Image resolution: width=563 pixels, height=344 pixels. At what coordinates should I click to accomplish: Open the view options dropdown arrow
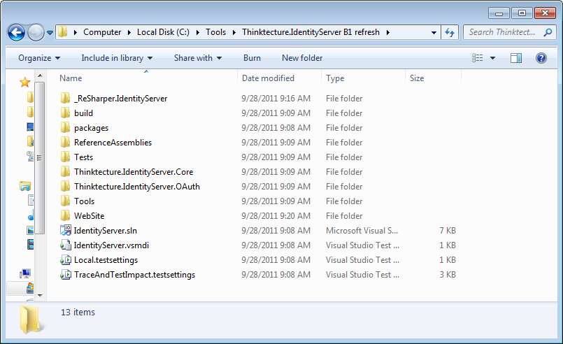click(x=492, y=58)
